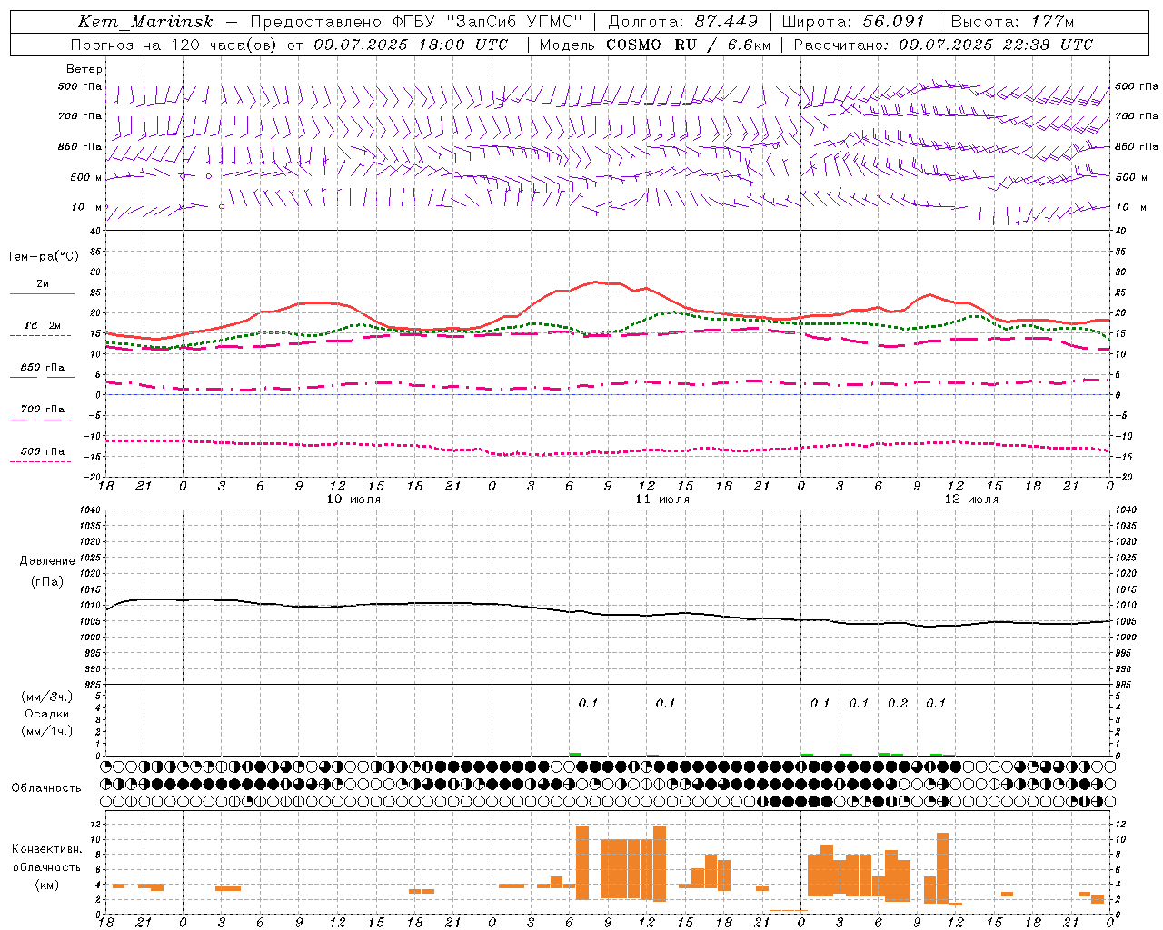
Task: Click the 10 м wind level label on the left
Action: click(x=87, y=208)
